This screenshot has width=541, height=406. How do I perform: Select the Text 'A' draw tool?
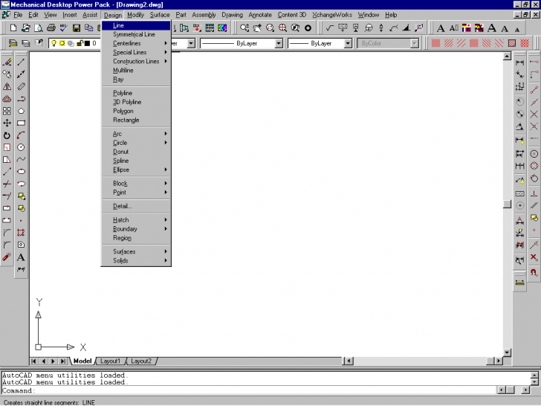[21, 257]
